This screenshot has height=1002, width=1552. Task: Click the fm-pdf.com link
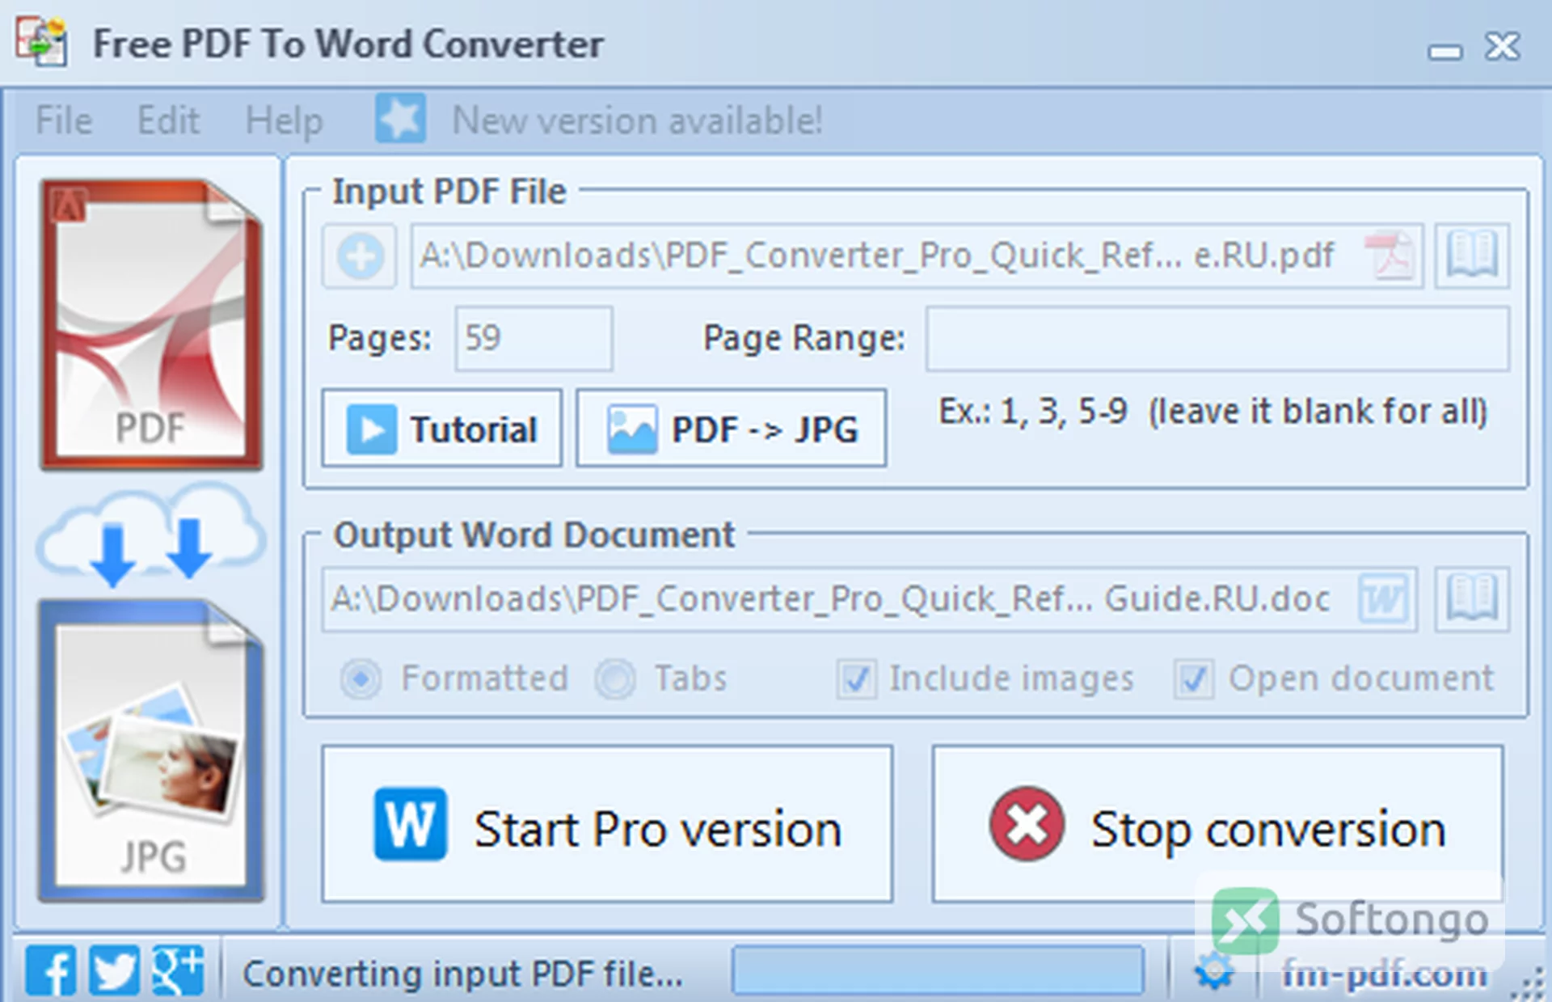click(1384, 974)
